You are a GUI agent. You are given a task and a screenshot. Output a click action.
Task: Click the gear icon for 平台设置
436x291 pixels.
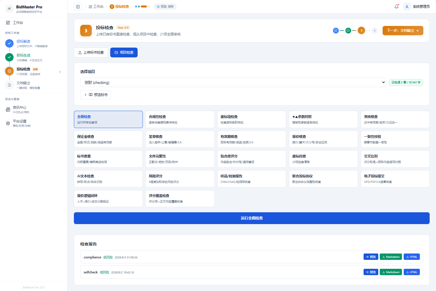click(8, 123)
